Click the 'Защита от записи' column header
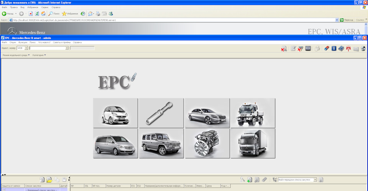The height and width of the screenshot is (191, 368). click(x=13, y=186)
